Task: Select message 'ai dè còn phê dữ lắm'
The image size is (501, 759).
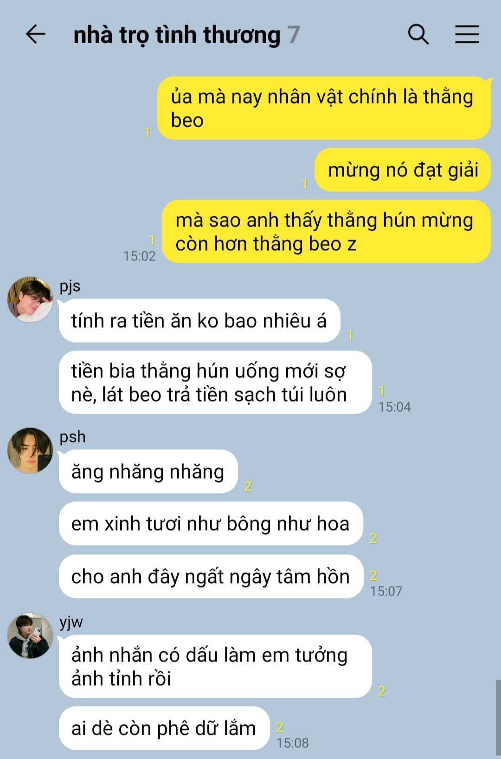Action: coord(164,728)
